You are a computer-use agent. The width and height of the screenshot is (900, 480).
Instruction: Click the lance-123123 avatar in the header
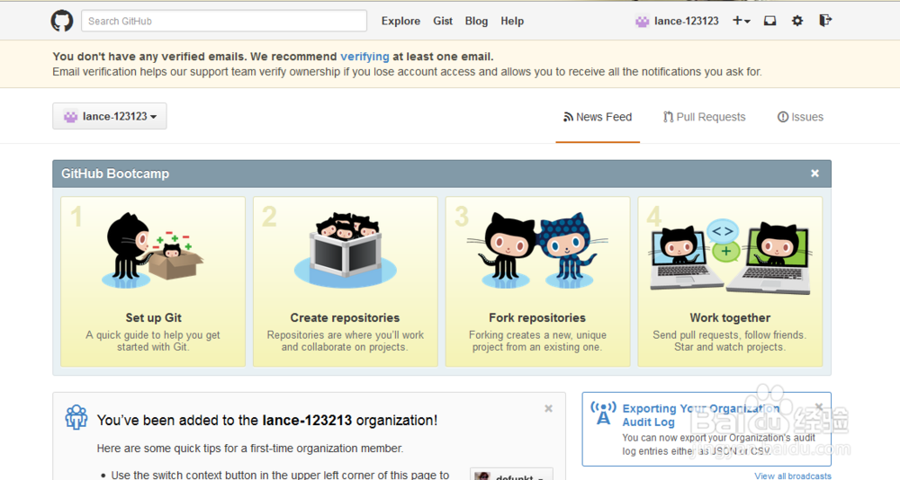[x=643, y=22]
